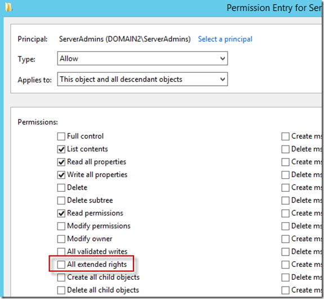Check Delete all child objects
The height and width of the screenshot is (299, 324).
61,291
